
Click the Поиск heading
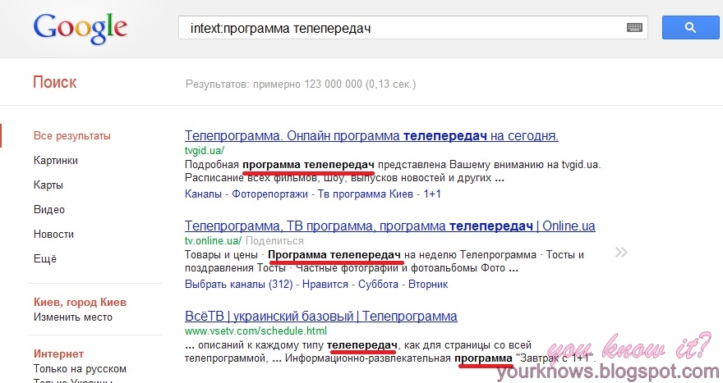(54, 82)
